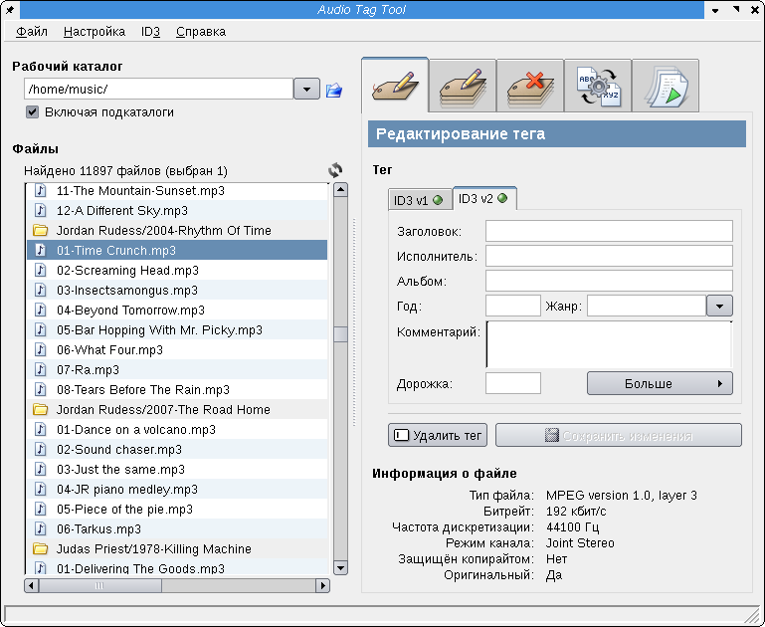Viewport: 765px width, 627px height.
Task: Open the single tag edit tab
Action: click(395, 85)
